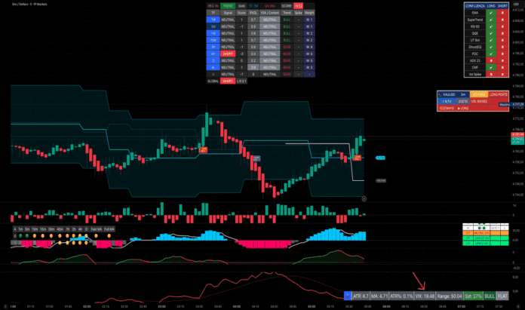Click the BULL status cell in bottom bar
The image size is (525, 310).
click(x=489, y=296)
